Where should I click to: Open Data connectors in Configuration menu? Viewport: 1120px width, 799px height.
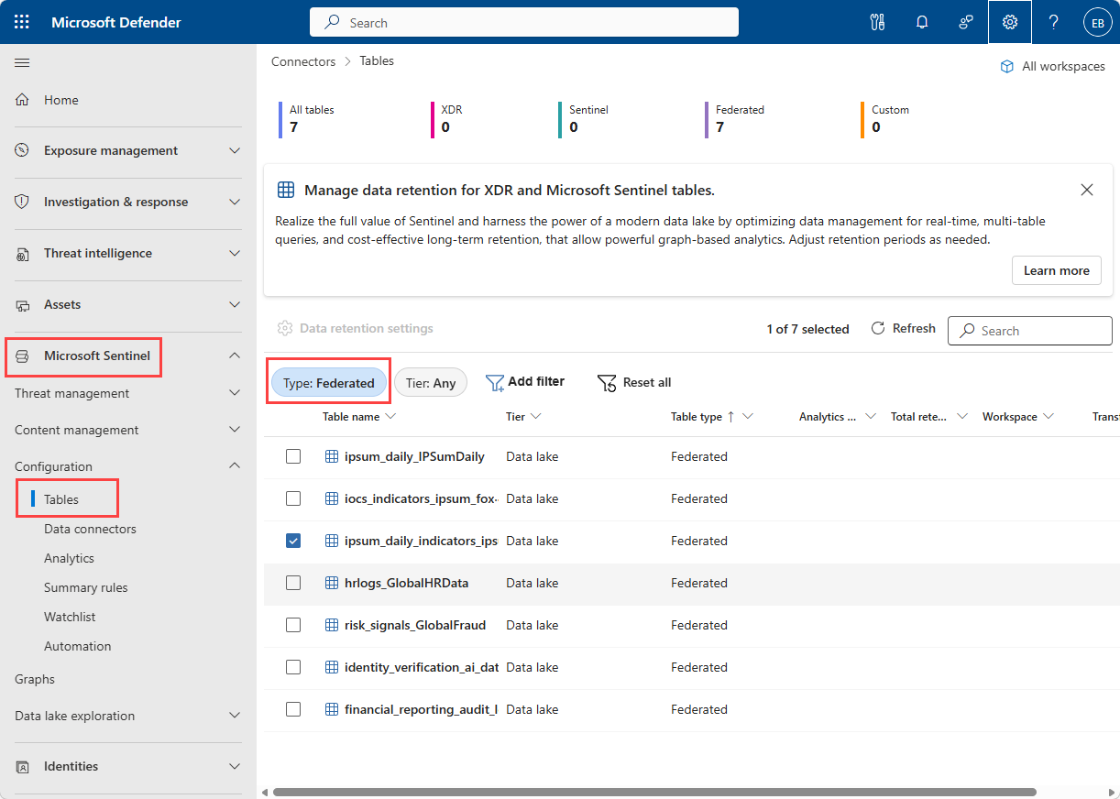(90, 529)
